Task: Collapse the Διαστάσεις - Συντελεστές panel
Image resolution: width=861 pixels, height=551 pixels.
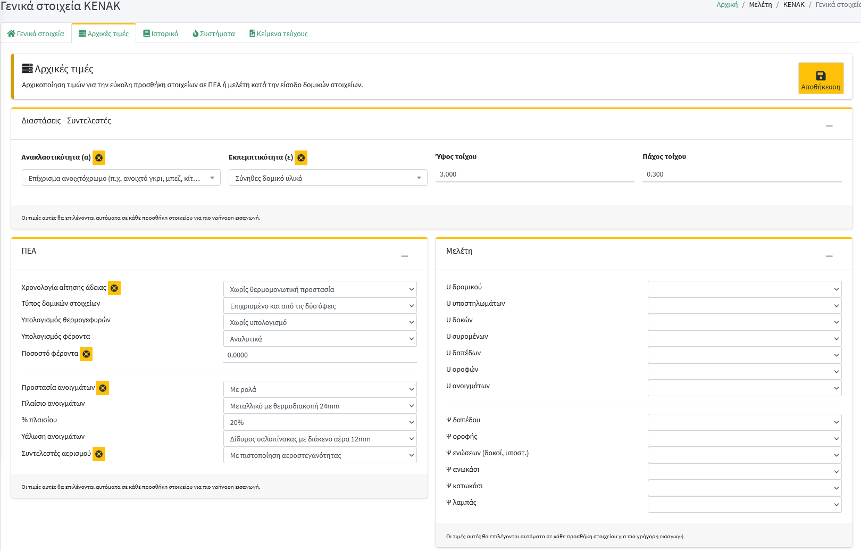Action: click(829, 126)
